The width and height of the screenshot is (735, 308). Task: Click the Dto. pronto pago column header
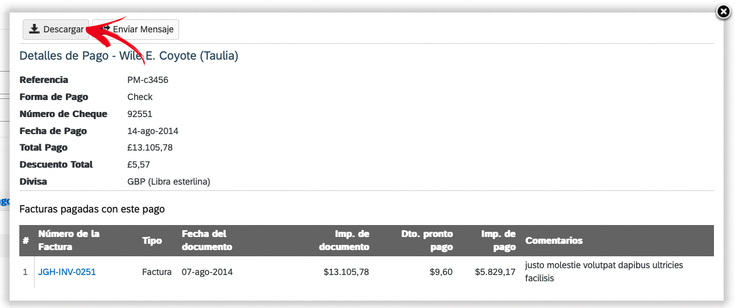426,240
